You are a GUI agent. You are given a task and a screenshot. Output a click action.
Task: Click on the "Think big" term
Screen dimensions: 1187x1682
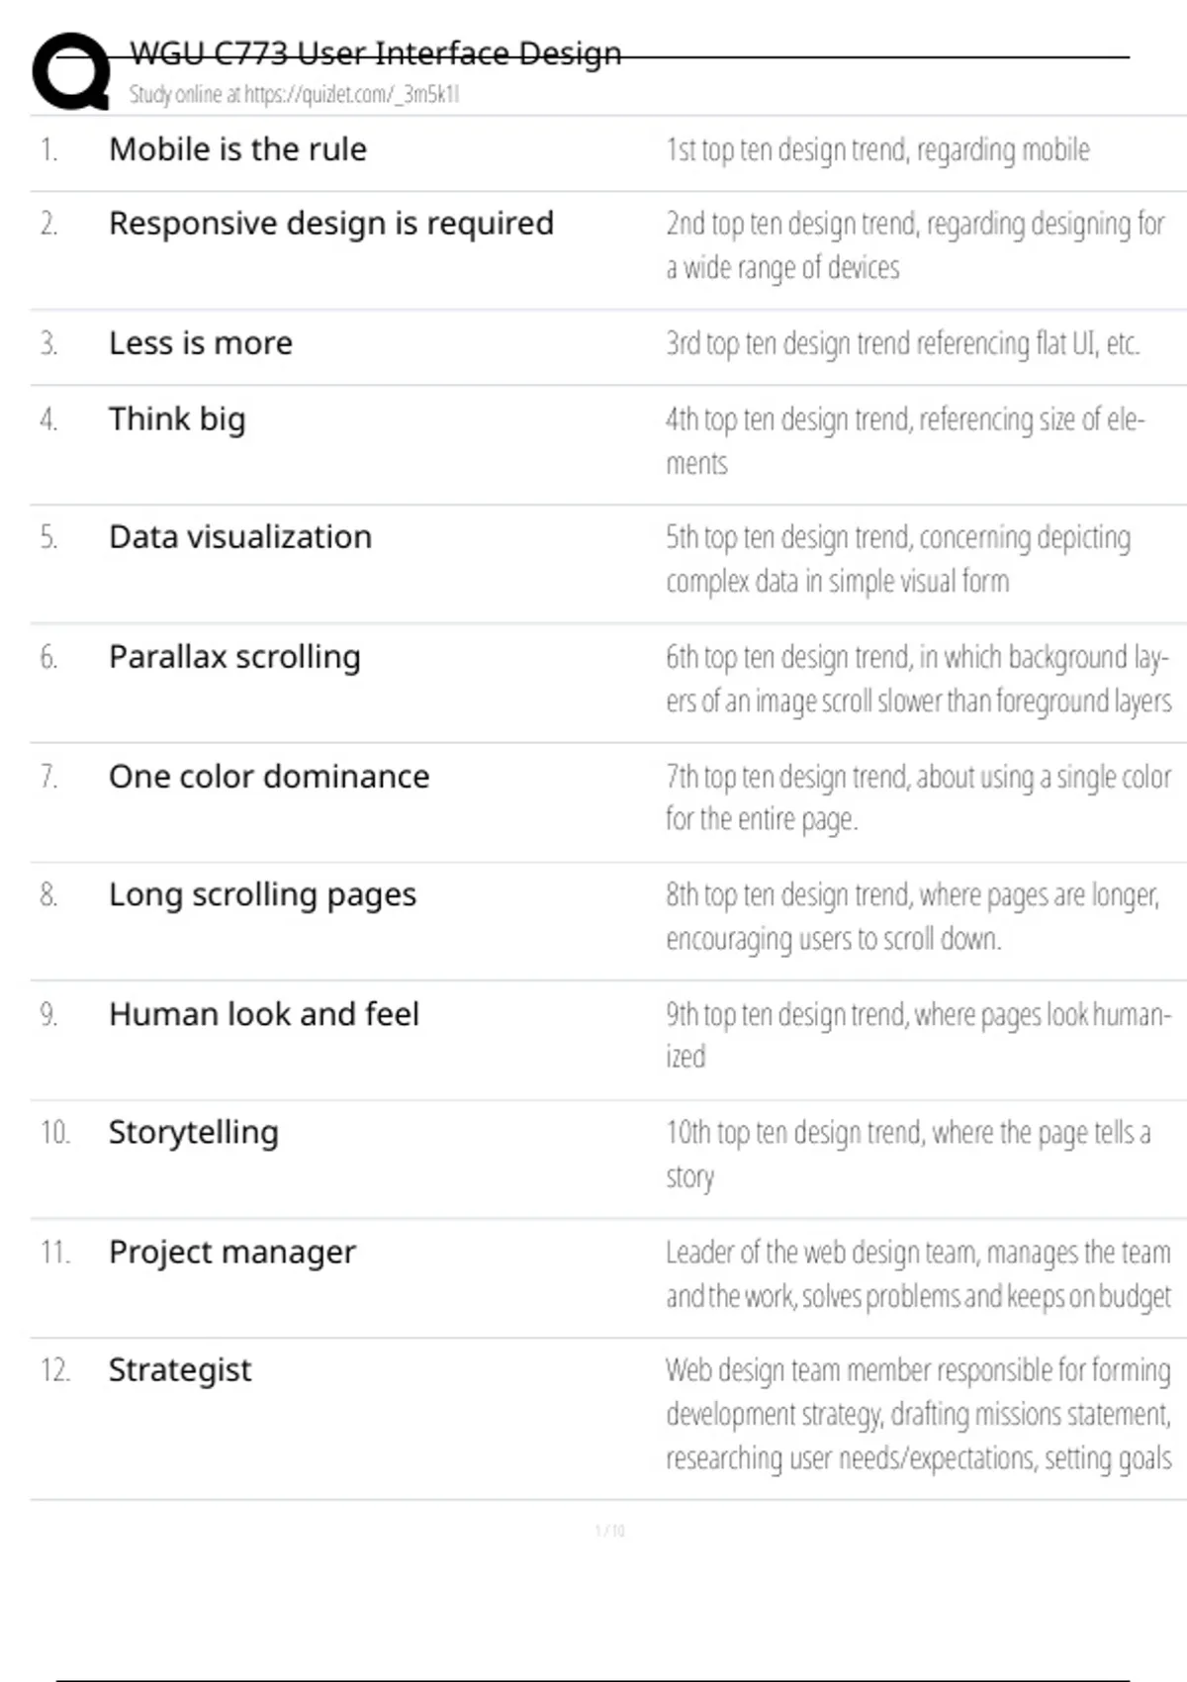tap(177, 420)
